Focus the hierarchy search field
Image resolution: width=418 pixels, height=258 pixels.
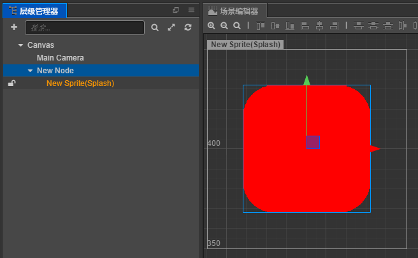[x=85, y=27]
